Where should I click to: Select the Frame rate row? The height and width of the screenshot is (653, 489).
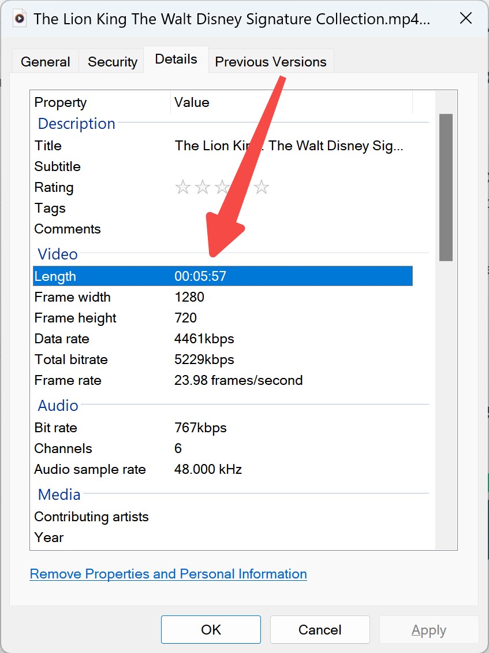223,380
